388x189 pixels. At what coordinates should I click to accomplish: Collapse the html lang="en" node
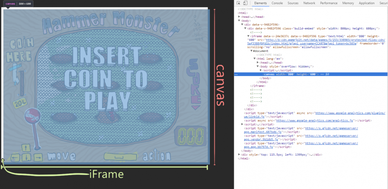[x=255, y=59]
